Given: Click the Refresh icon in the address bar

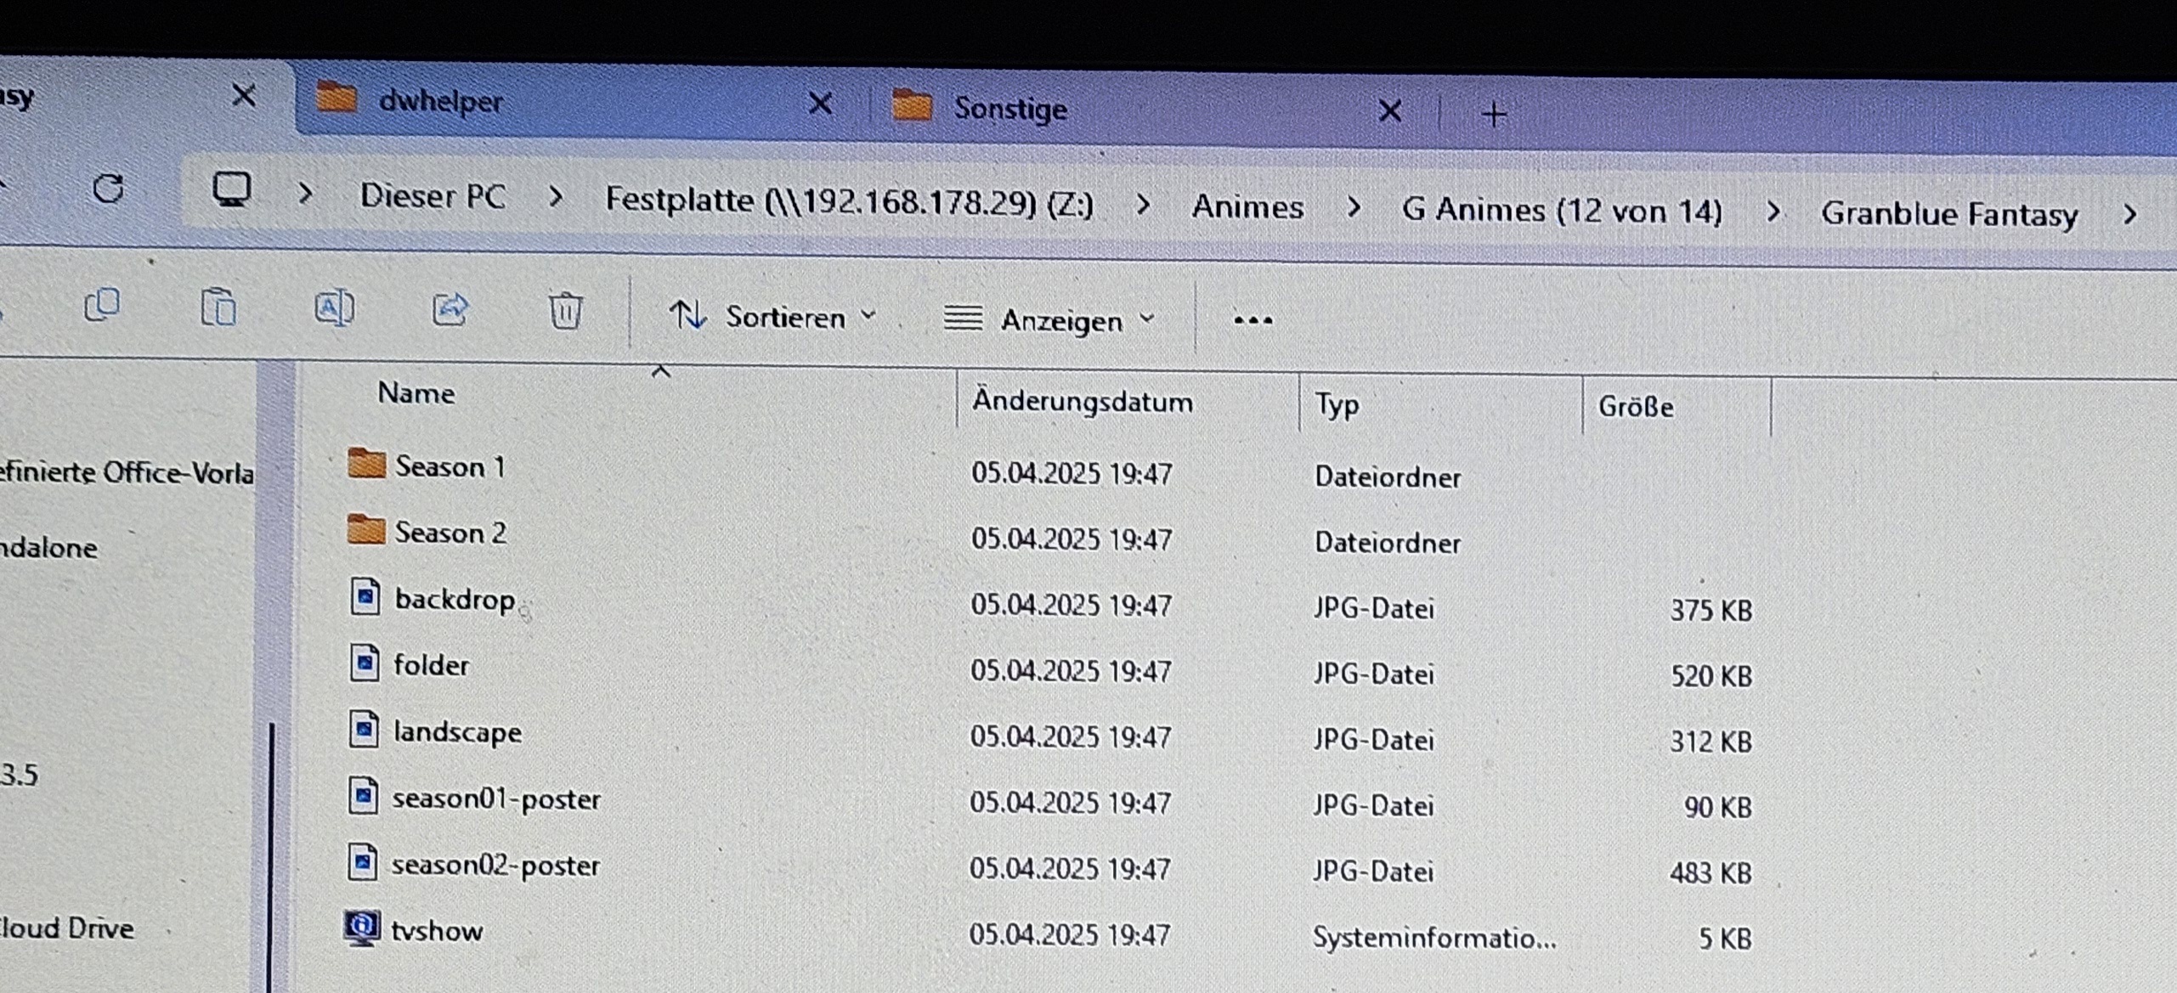Looking at the screenshot, I should tap(108, 188).
